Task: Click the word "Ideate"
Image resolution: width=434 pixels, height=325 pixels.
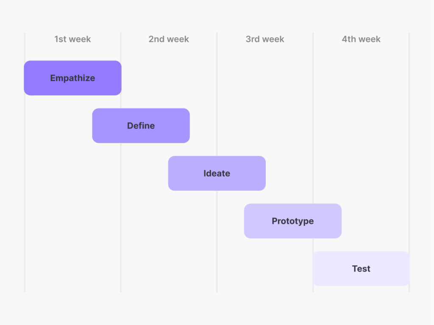Action: [217, 174]
